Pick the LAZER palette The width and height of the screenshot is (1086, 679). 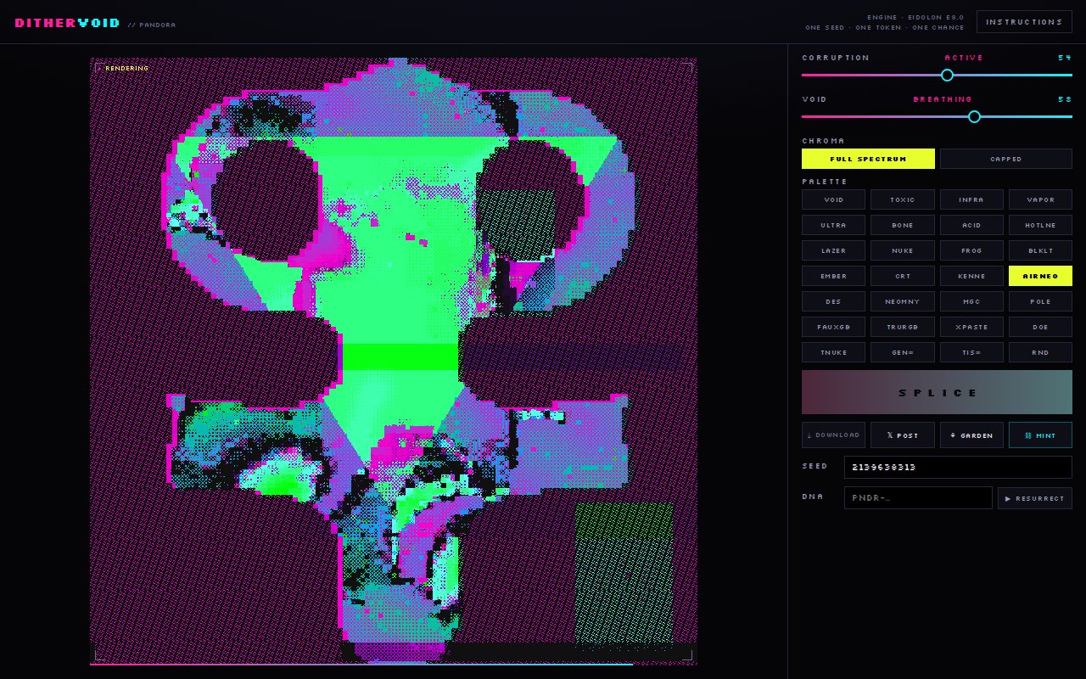(834, 250)
